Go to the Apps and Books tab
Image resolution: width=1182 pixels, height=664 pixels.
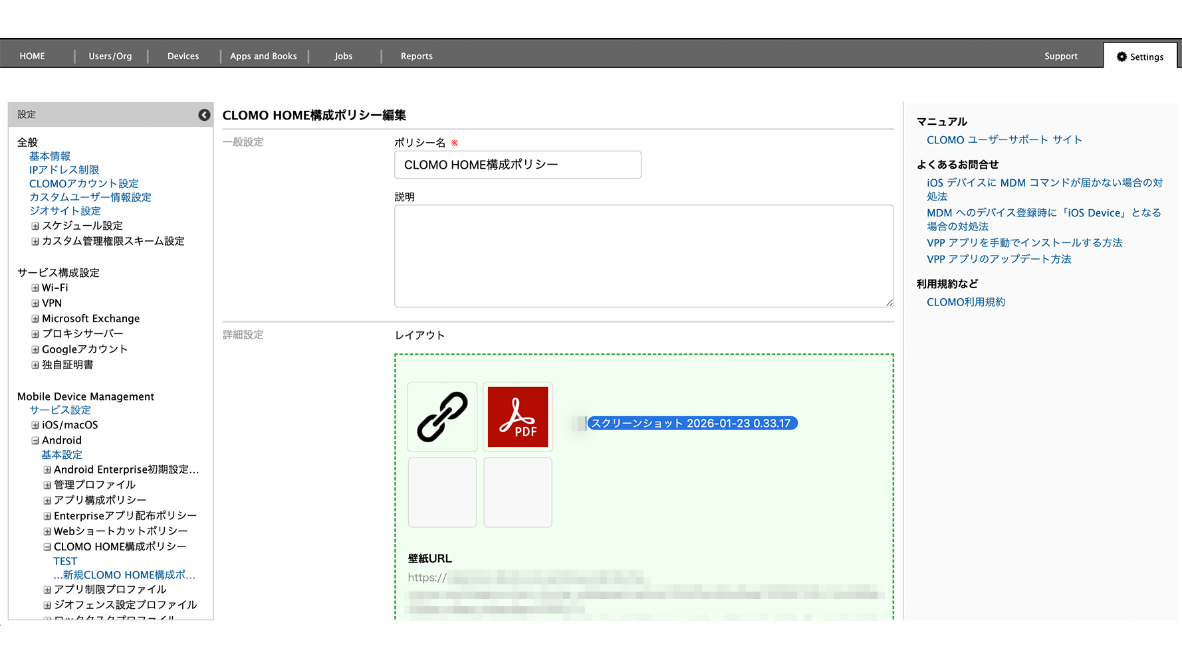click(263, 56)
